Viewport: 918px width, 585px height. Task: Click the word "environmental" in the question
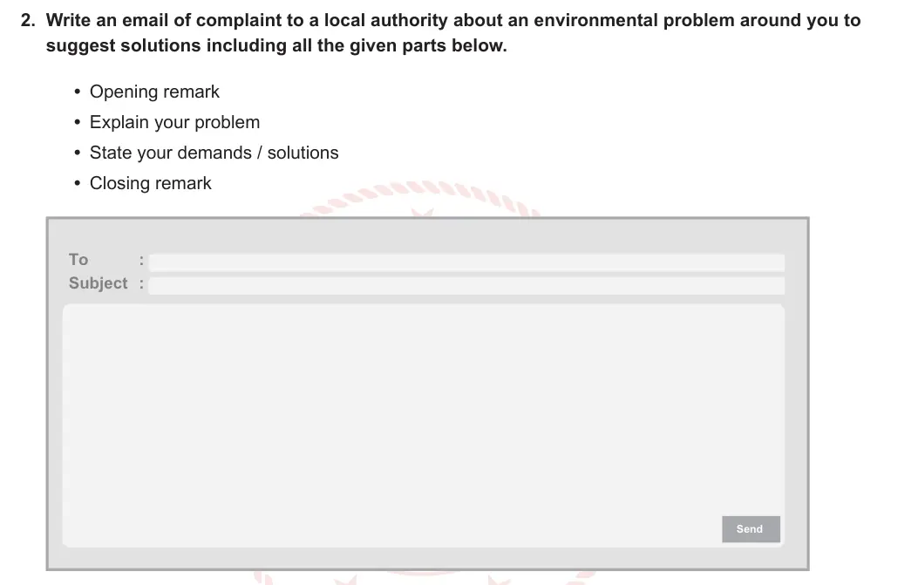pos(595,21)
